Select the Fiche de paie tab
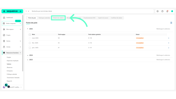176x99 pixels. (32, 18)
